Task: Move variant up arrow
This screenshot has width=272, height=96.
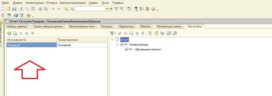Action: click(x=27, y=33)
